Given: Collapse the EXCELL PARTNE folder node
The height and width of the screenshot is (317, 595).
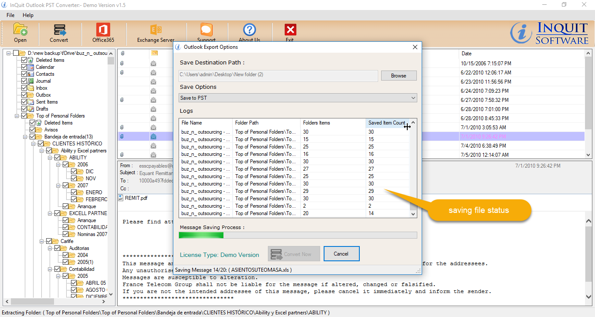Looking at the screenshot, I should point(50,213).
